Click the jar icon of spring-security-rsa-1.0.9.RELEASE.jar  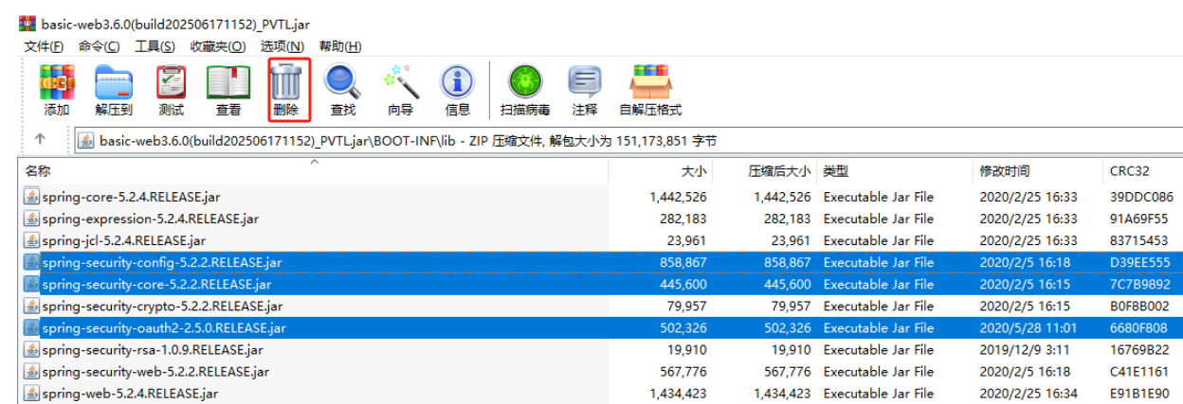pos(31,349)
